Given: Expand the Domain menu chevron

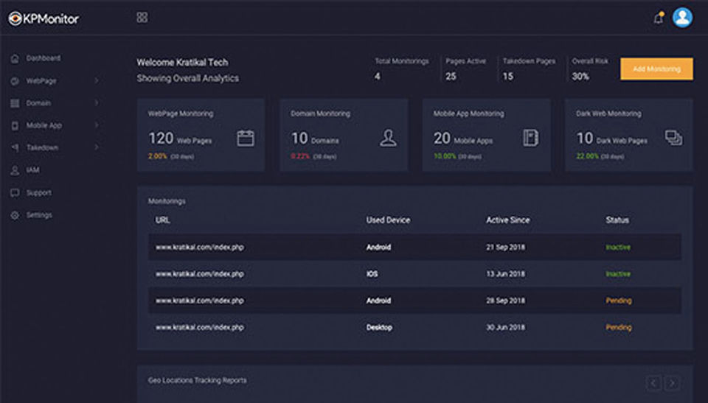Looking at the screenshot, I should pos(97,103).
